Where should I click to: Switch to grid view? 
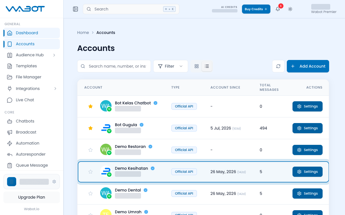[197, 66]
